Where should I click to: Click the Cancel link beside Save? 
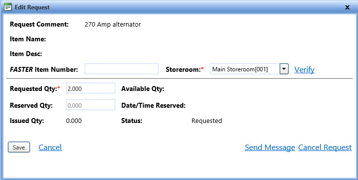[x=50, y=148]
